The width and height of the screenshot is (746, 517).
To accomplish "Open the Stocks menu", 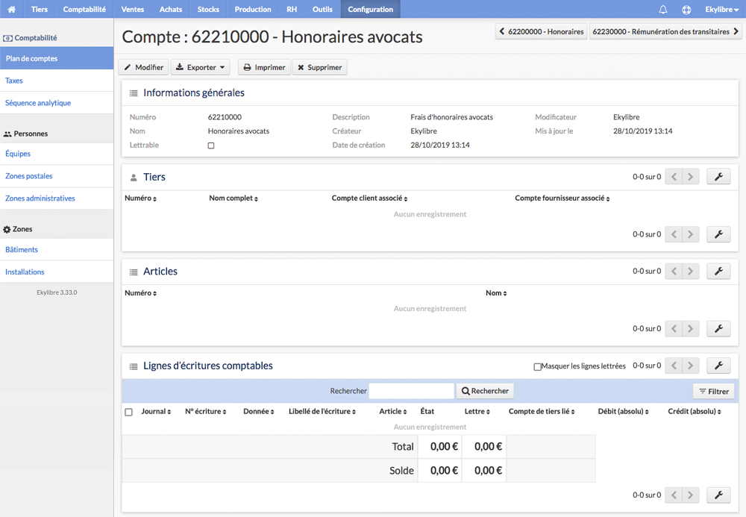I will (208, 9).
